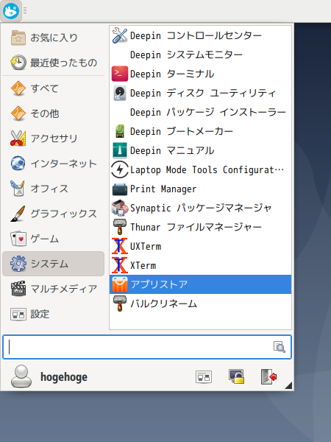Click the clock icon beside 最近使ったもの
The image size is (331, 442).
(18, 63)
